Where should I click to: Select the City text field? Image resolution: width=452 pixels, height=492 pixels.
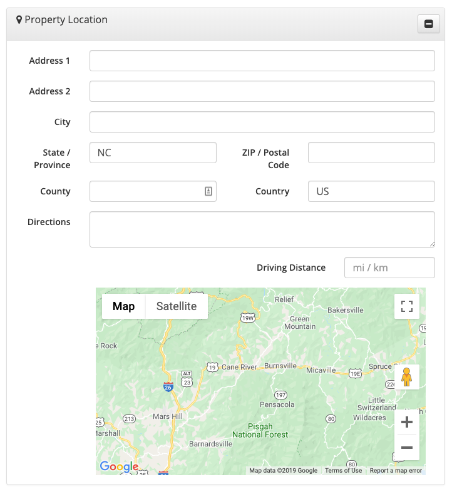262,122
